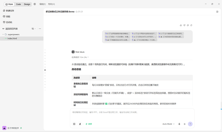
Task: Open the Auto Mode dropdown
Action: click(169, 124)
